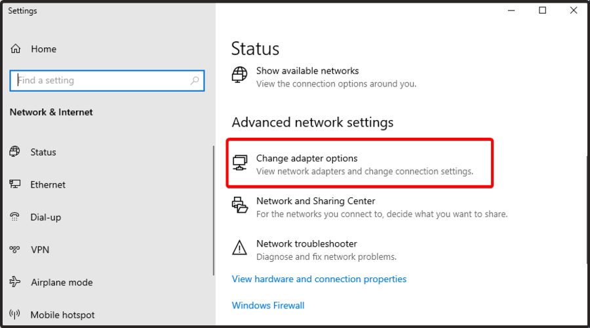Click the VPN icon
Viewport: 590px width, 328px height.
[x=15, y=250]
